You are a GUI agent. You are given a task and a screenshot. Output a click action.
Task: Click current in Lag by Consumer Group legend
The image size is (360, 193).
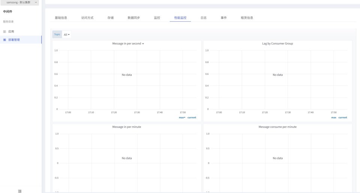coord(342,117)
